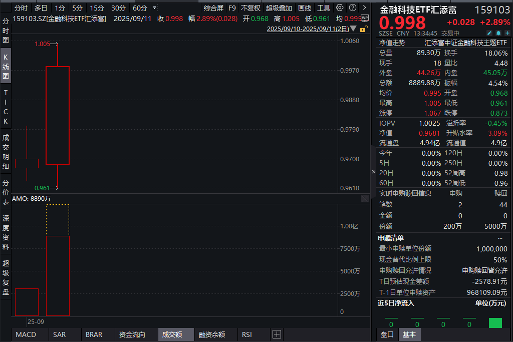Set a price alert with the bell icon
513x342 pixels.
click(499, 33)
